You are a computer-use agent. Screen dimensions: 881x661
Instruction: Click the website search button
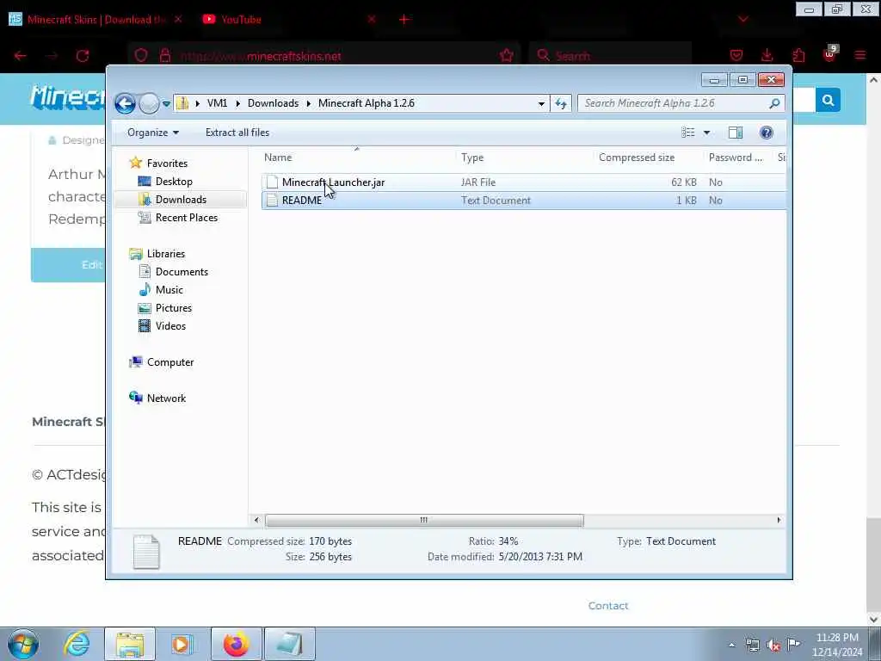[828, 100]
